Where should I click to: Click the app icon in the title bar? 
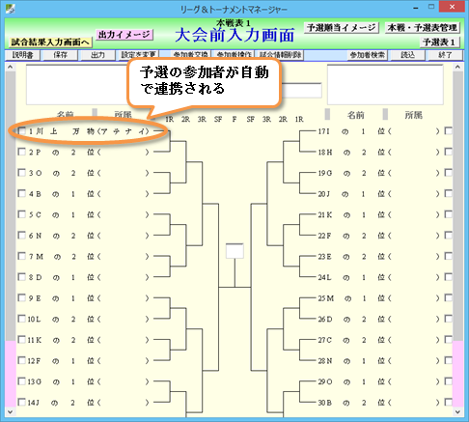coord(10,9)
